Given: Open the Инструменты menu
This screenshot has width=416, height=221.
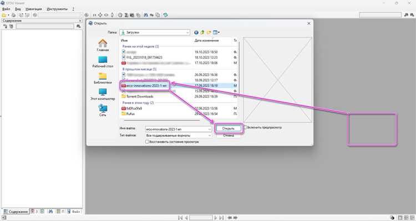Looking at the screenshot, I should pyautogui.click(x=57, y=9).
